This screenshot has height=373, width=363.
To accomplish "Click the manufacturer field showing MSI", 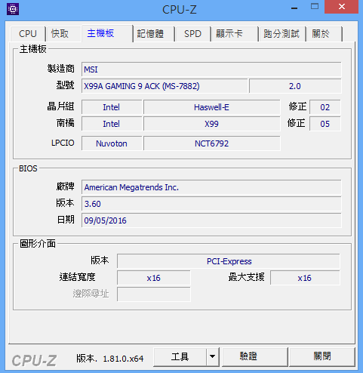I will pos(211,69).
